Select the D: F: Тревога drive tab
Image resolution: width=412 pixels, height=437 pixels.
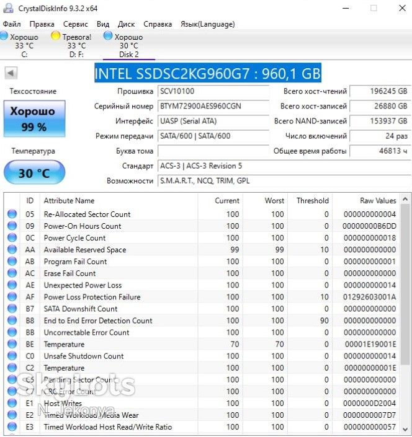click(72, 45)
